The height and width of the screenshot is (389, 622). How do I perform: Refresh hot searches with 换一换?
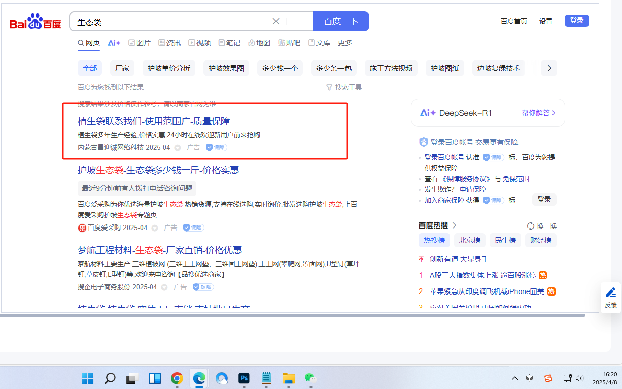(542, 226)
